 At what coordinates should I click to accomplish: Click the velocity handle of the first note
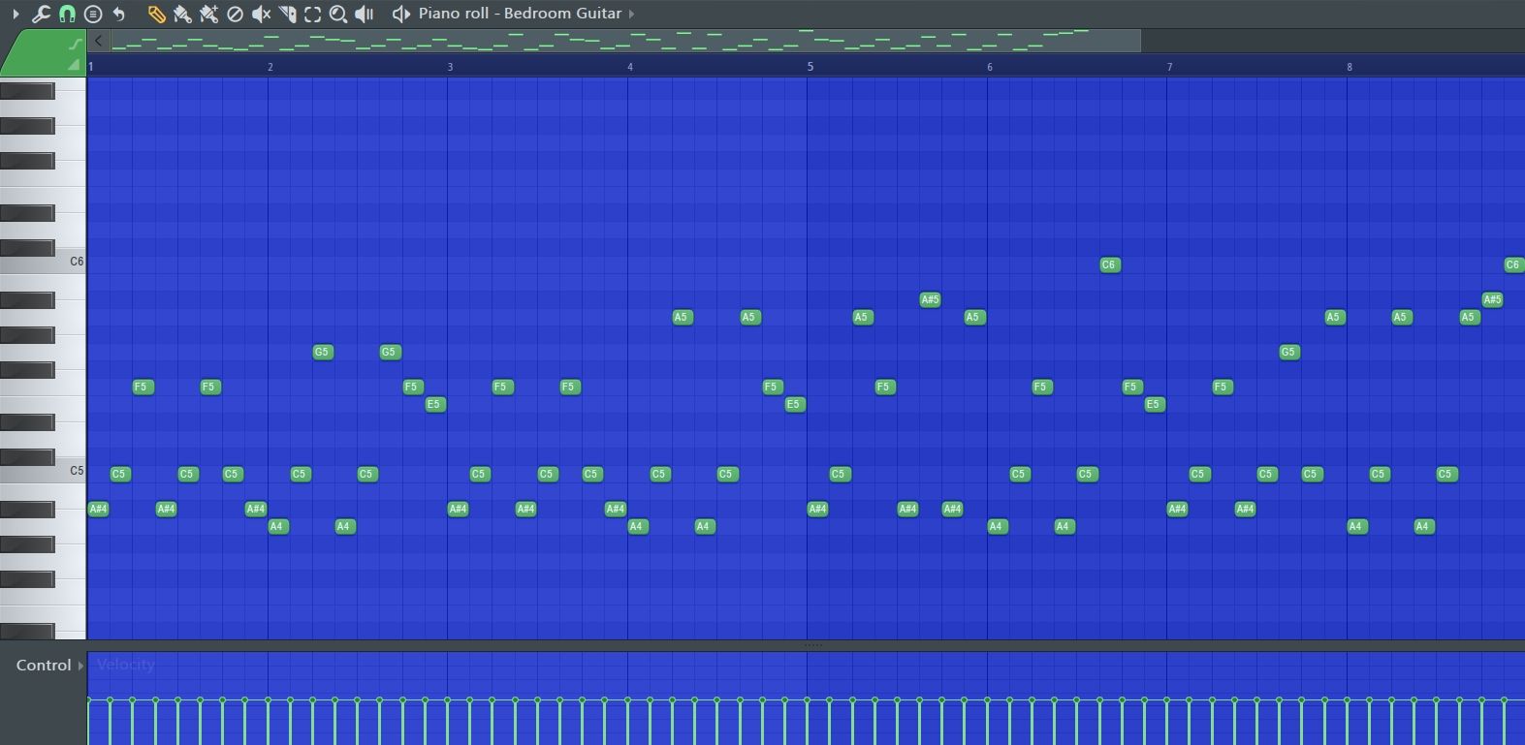tap(88, 699)
